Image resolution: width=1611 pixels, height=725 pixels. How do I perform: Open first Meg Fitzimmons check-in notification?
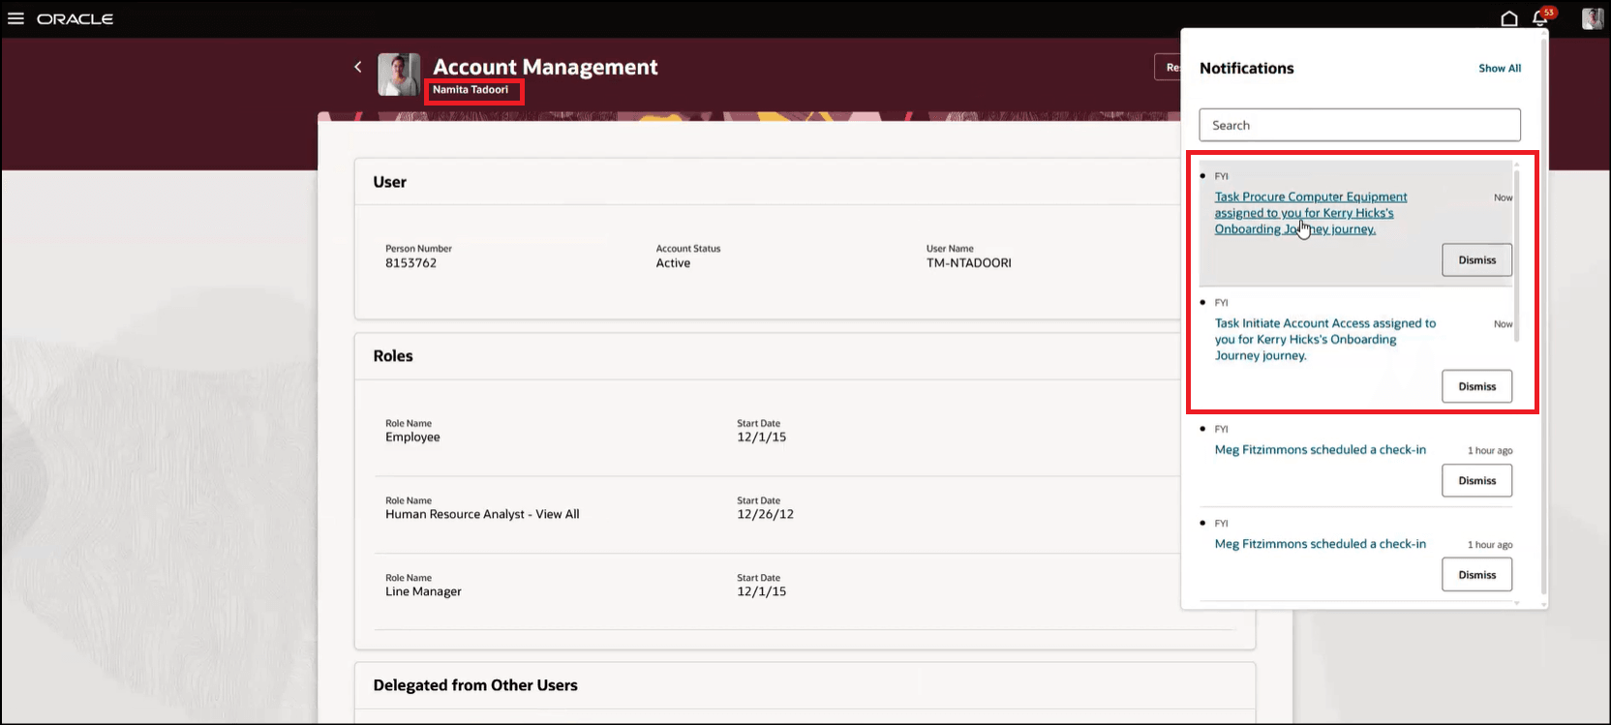point(1320,450)
